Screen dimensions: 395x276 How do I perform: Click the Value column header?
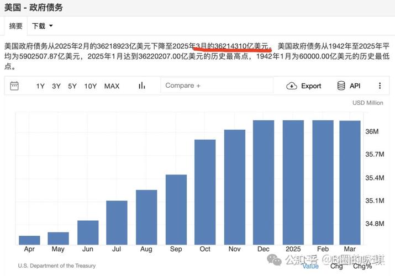click(x=310, y=266)
